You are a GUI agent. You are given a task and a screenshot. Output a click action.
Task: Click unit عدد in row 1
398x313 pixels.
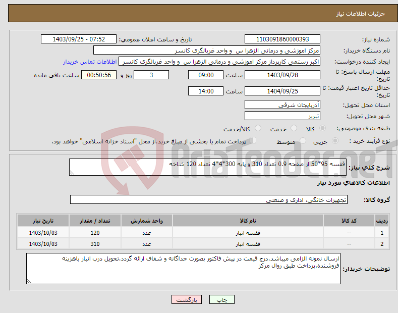pos(147,233)
